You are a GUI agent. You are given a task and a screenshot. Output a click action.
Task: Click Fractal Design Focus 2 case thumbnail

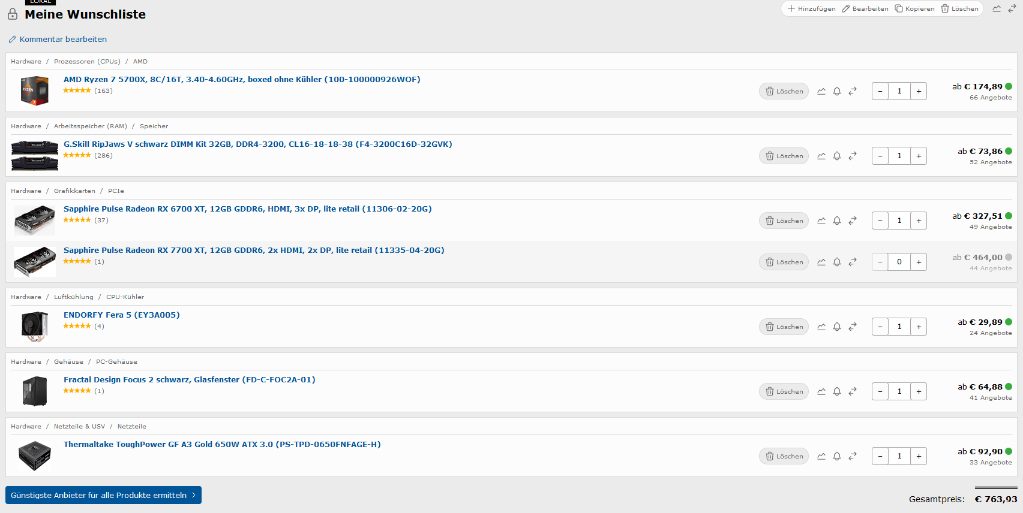[35, 391]
